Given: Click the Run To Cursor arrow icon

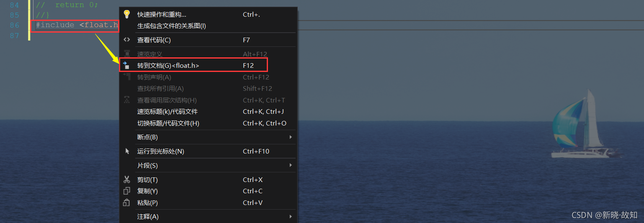Looking at the screenshot, I should [127, 151].
